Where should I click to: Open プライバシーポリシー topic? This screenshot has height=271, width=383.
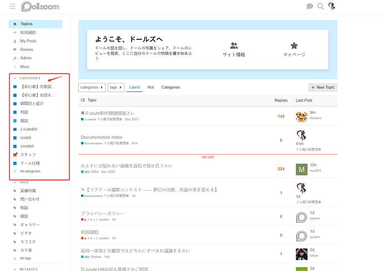coord(103,214)
